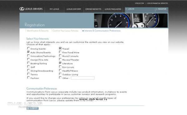
Task: Uncheck the Auto Shows/Events checkbox
Action: (x=28, y=52)
